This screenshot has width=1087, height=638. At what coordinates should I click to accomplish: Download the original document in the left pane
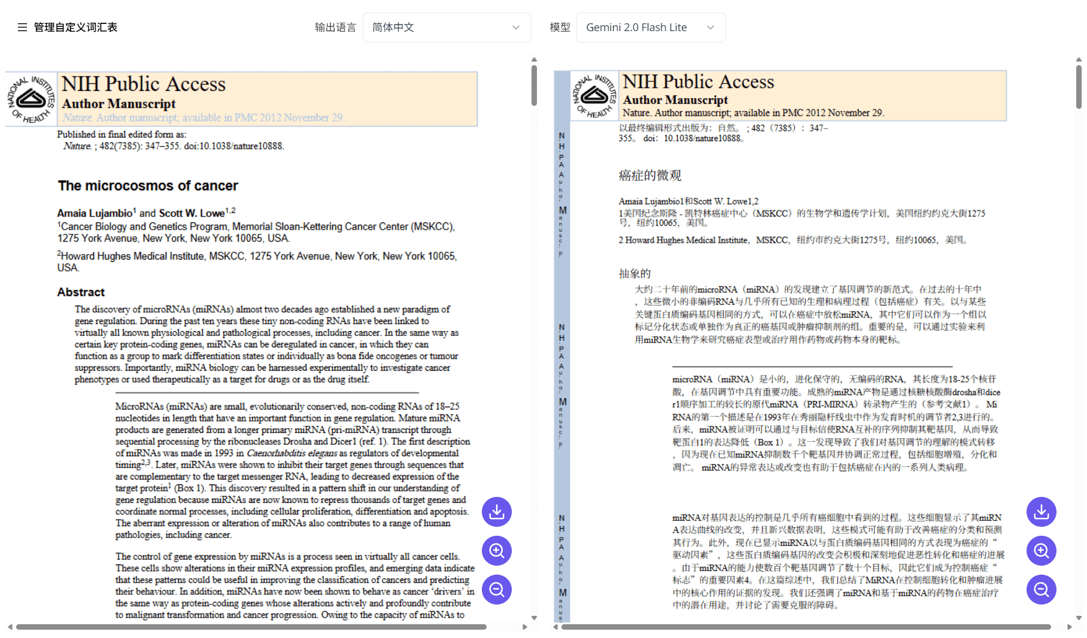tap(496, 512)
